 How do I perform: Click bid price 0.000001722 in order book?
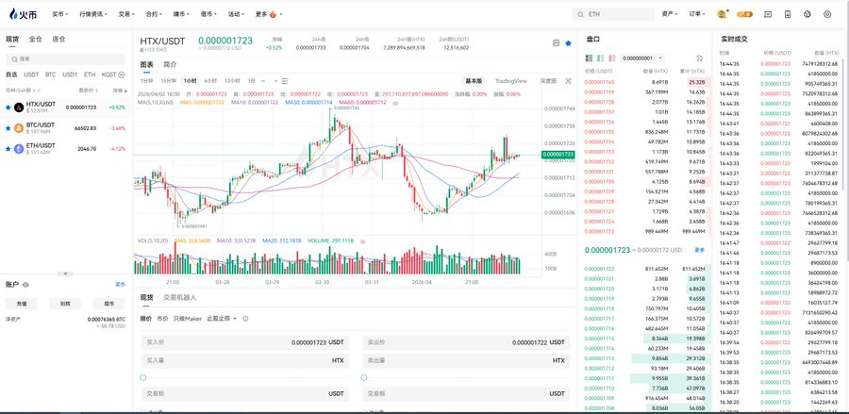pyautogui.click(x=600, y=269)
